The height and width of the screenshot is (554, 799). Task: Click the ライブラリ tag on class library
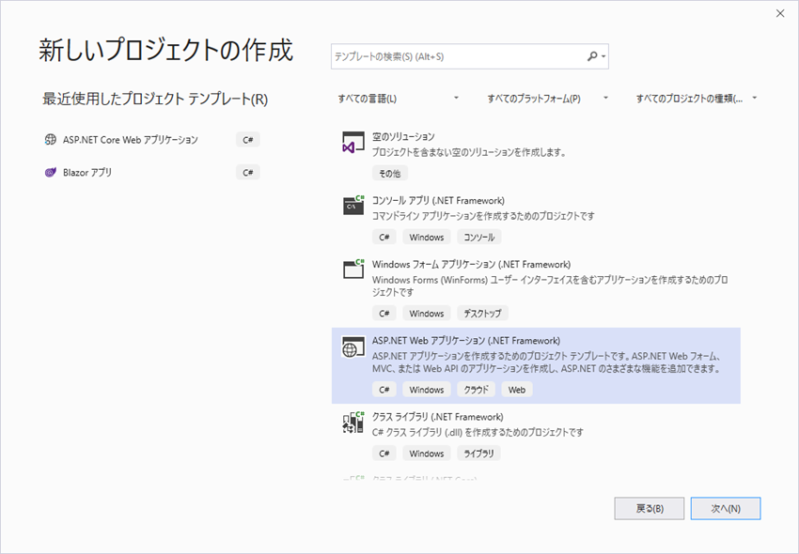click(478, 454)
